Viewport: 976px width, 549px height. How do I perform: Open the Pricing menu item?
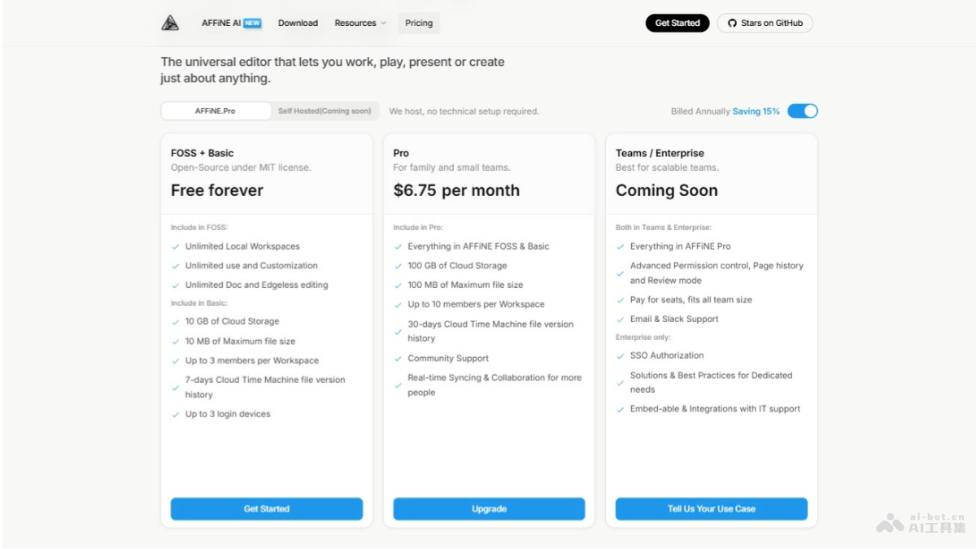pyautogui.click(x=419, y=24)
